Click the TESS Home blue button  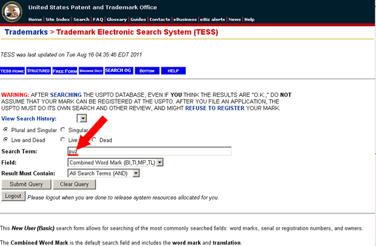pyautogui.click(x=12, y=71)
